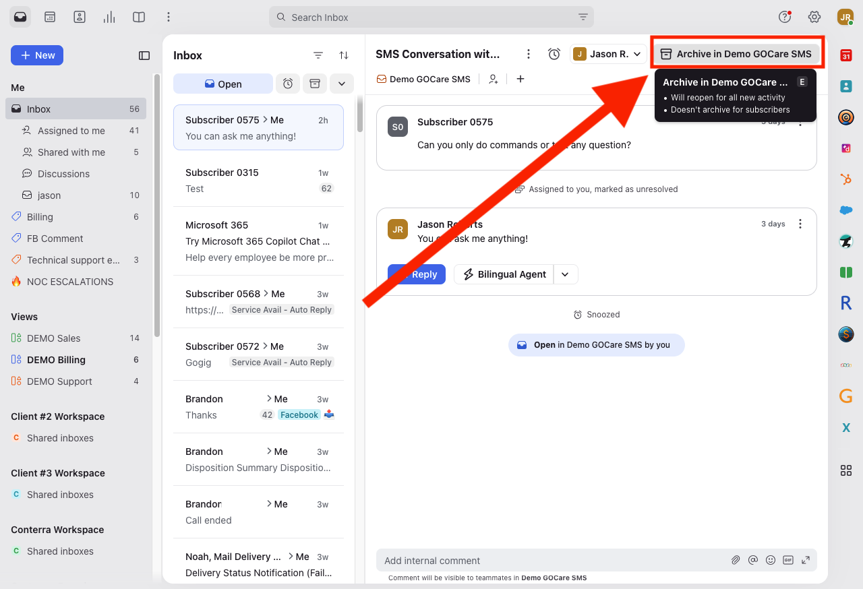Select the Open conversations tab
This screenshot has width=863, height=589.
(223, 84)
